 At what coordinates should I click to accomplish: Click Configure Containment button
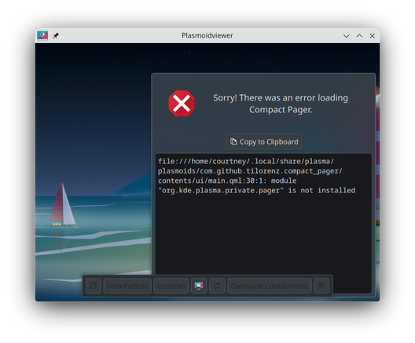point(269,286)
